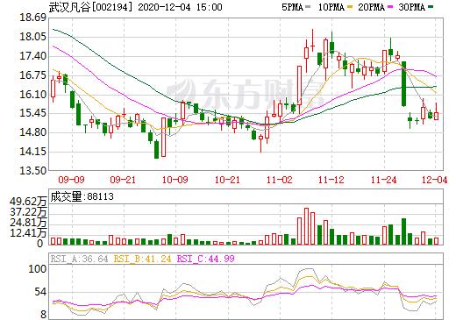Click the 2020-12-04 15:00 timestamp
Screen dimensions: 456x320
[180, 7]
